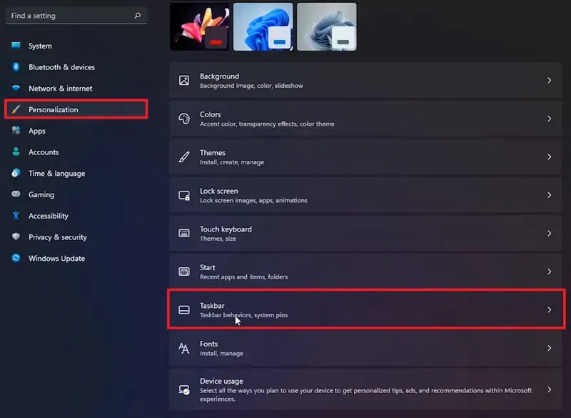This screenshot has height=418, width=571.
Task: Click the Gaming controller icon
Action: (16, 194)
